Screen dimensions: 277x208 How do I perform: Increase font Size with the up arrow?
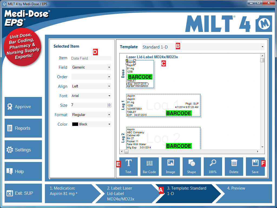point(109,104)
